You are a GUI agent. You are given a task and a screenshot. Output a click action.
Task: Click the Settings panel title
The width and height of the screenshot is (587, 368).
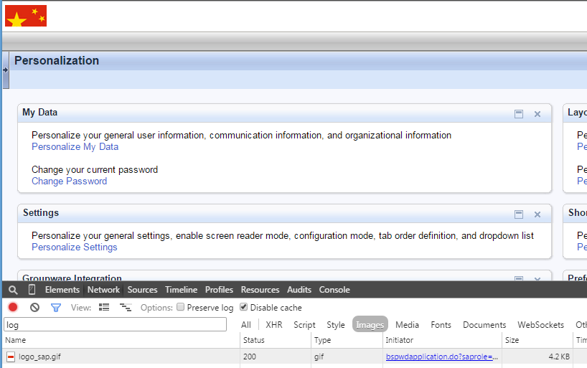41,212
